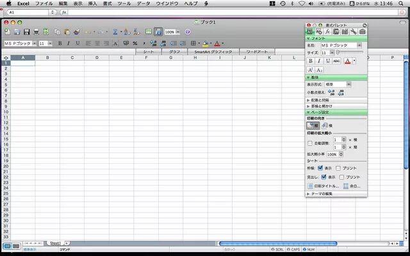410x256 pixels.
Task: Open palette font name 名前 dropdown
Action: (x=359, y=45)
